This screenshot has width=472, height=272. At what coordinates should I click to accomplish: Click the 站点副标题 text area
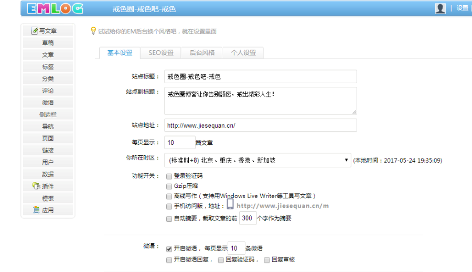click(261, 101)
